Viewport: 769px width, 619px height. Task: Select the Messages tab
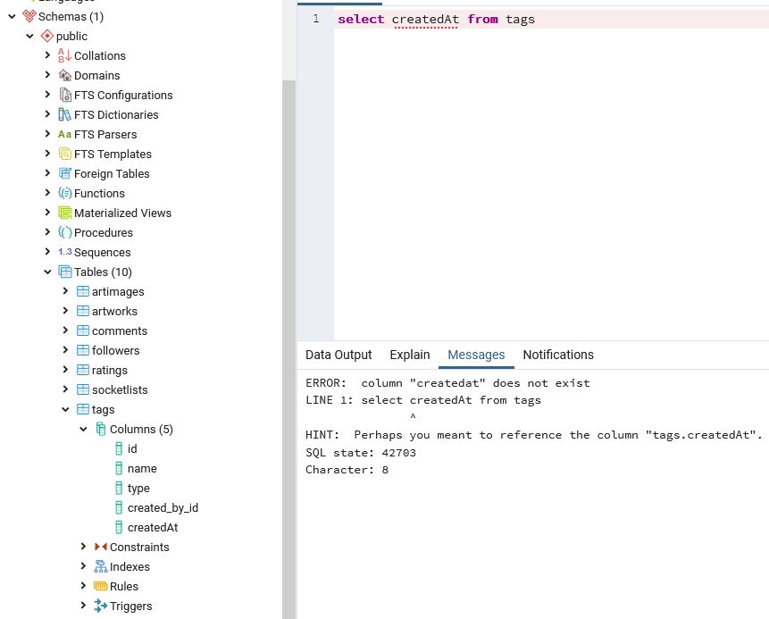pos(476,355)
